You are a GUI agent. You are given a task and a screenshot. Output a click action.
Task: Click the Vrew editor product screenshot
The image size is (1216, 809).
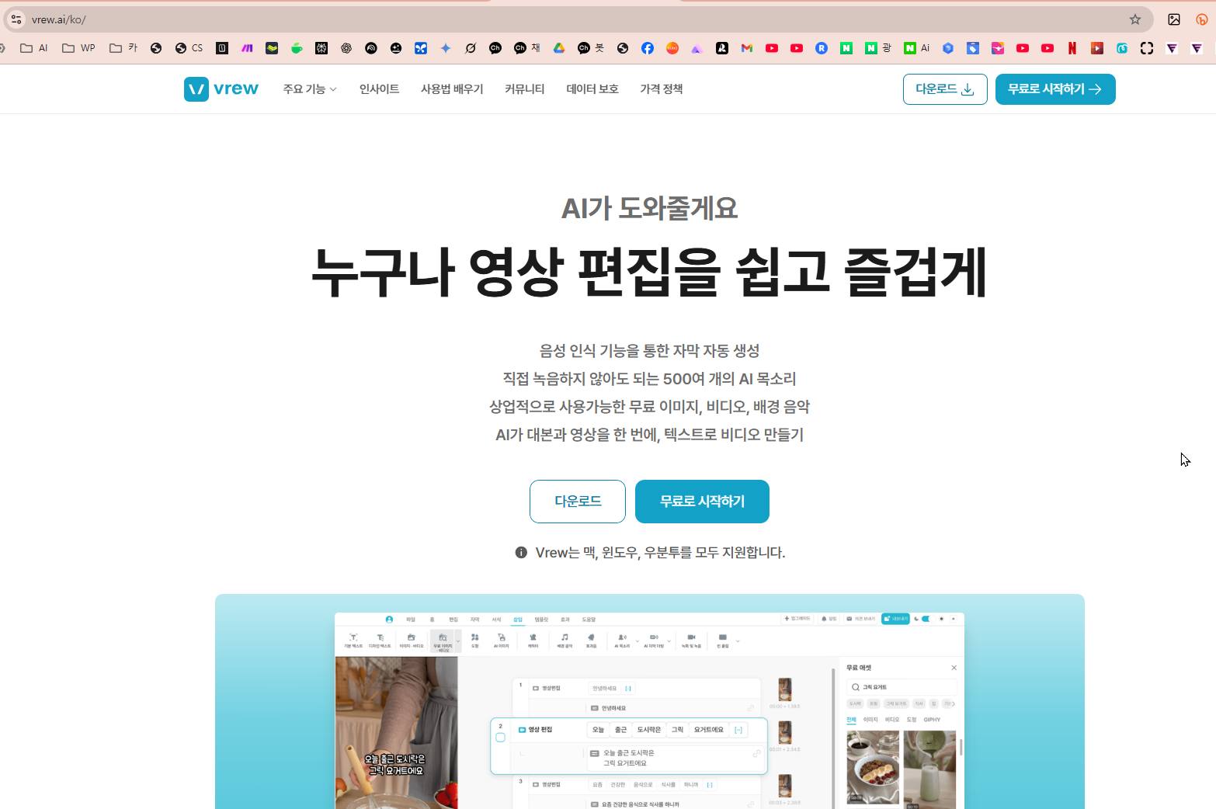(x=650, y=710)
